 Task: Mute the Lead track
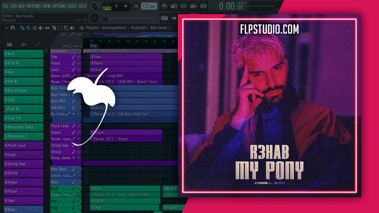click(x=79, y=70)
